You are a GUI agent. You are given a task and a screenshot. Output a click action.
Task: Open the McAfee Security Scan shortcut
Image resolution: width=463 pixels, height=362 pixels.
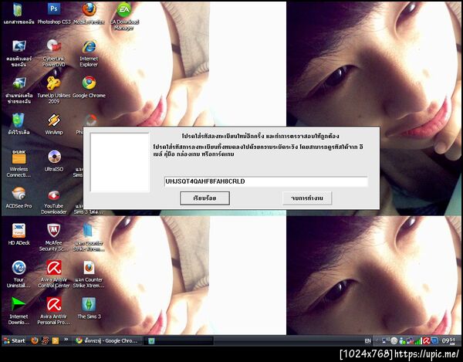[x=54, y=238]
